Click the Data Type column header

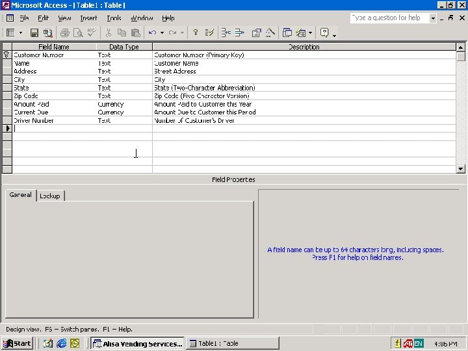[x=124, y=47]
